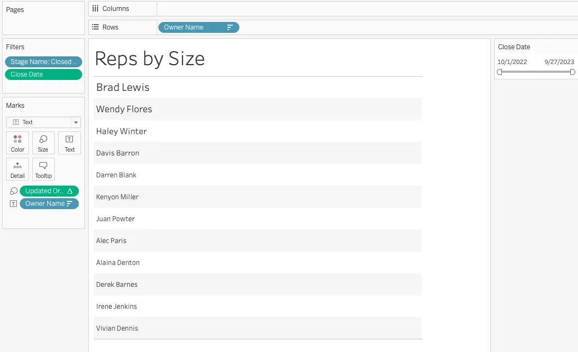Click the list icon on the Rows shelf
The image size is (578, 352).
coord(96,27)
